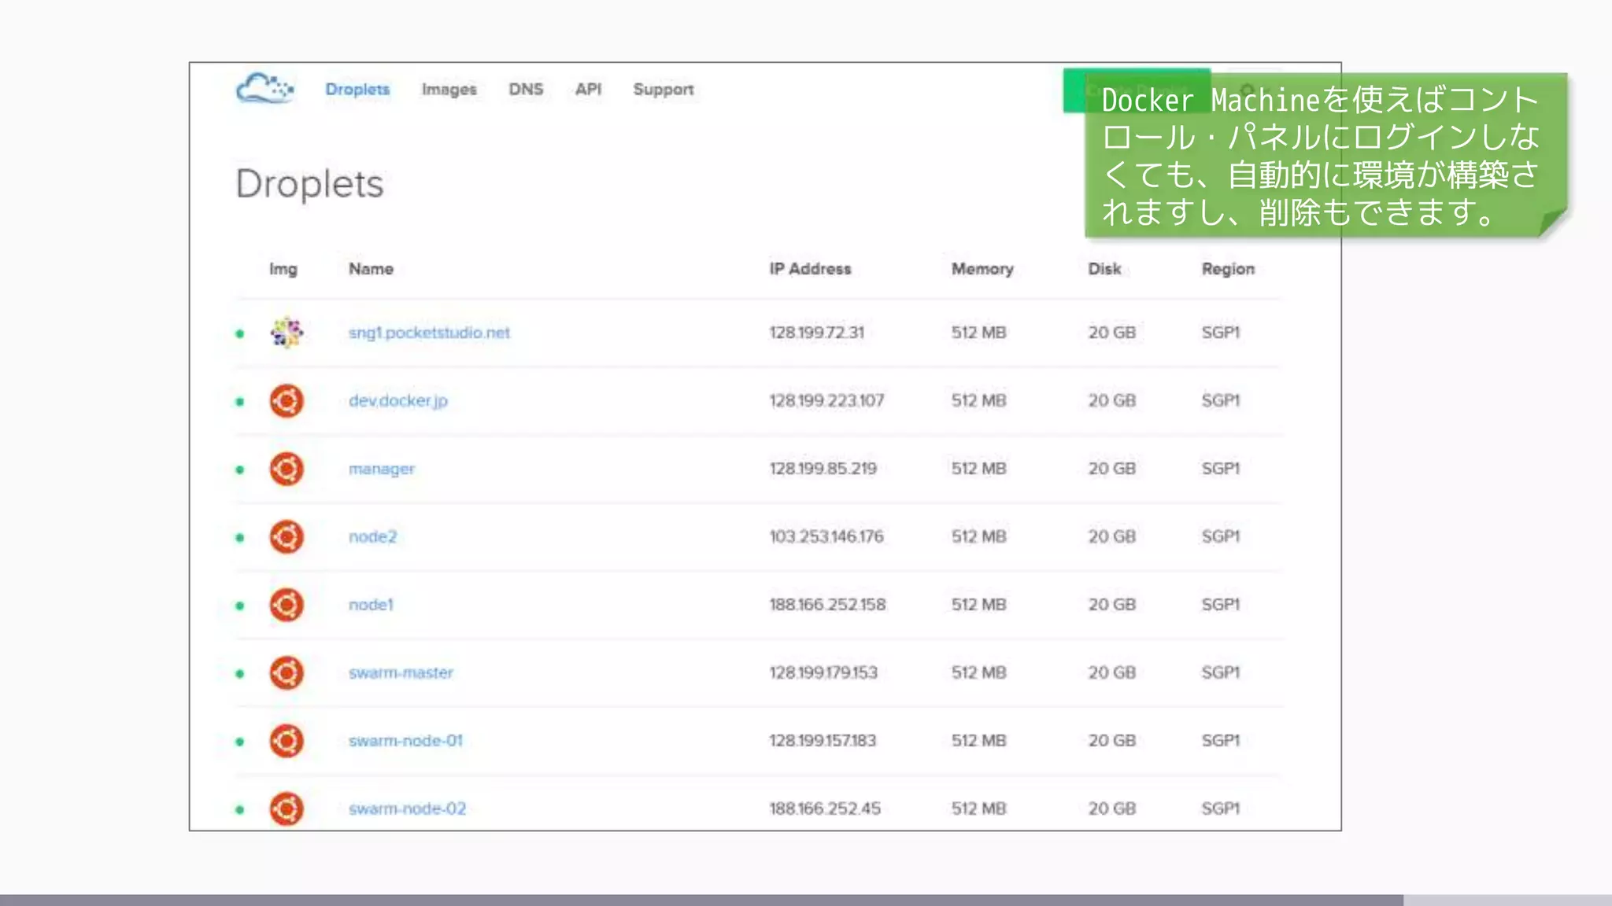This screenshot has height=906, width=1612.
Task: Select IP address 128.199.157.183
Action: point(823,741)
